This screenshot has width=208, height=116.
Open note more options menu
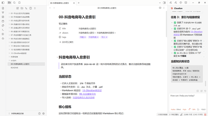(x=164, y=8)
